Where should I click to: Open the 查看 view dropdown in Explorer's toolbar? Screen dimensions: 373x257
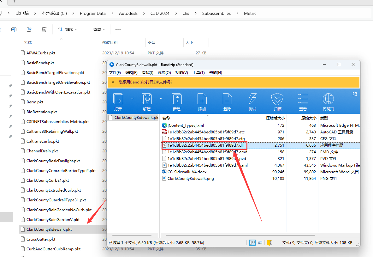tap(95, 29)
